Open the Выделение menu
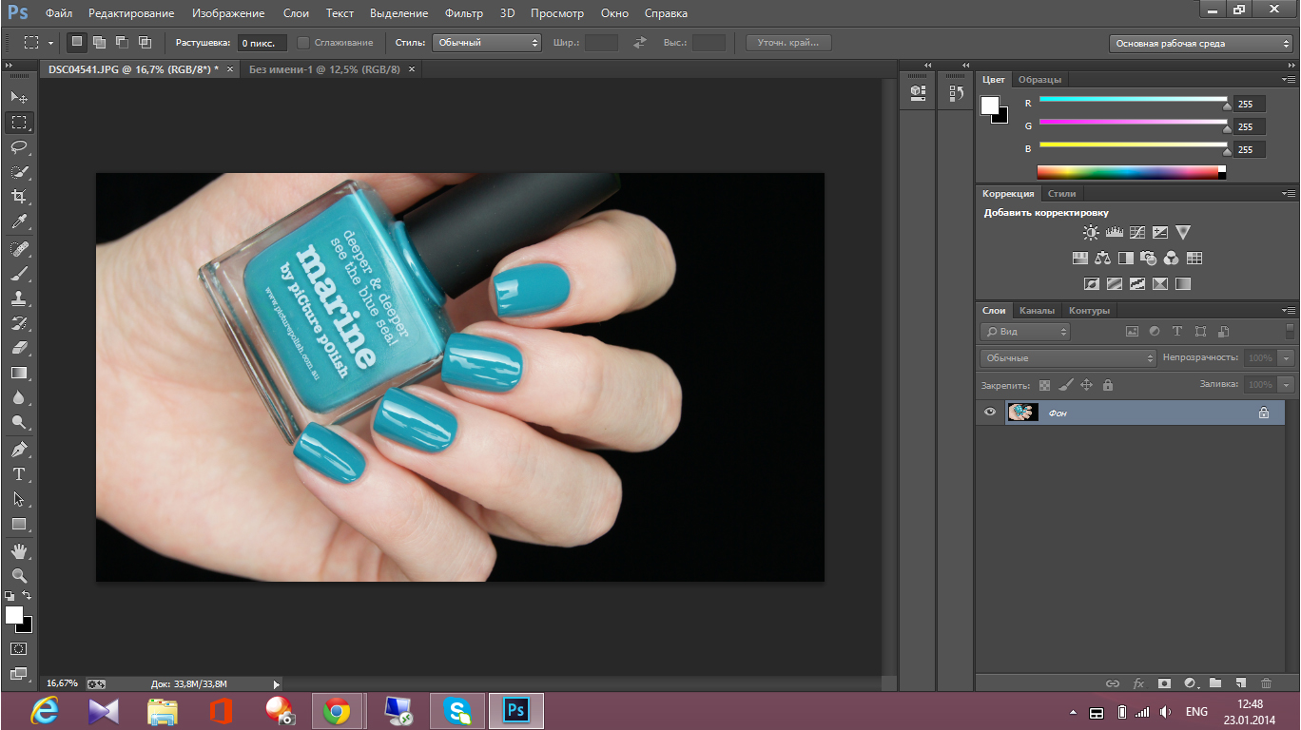This screenshot has width=1301, height=730. pos(399,14)
